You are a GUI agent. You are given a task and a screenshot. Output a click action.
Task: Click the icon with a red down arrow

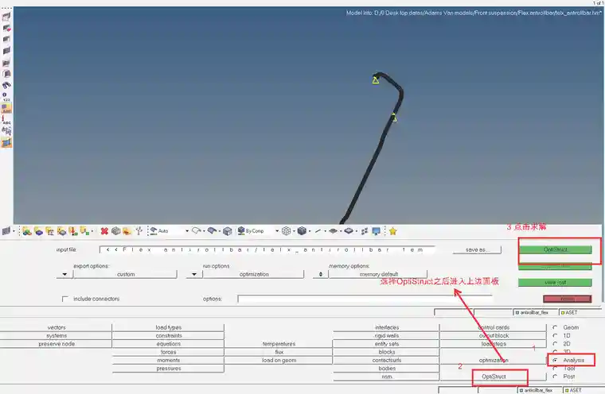click(x=72, y=231)
